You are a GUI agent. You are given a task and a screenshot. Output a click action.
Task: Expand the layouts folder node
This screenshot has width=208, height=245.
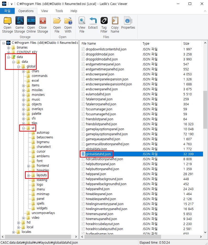[28, 176]
